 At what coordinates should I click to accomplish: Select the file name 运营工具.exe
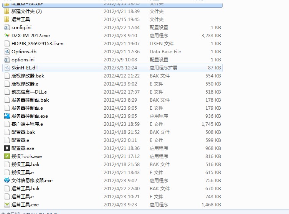coord(25,205)
